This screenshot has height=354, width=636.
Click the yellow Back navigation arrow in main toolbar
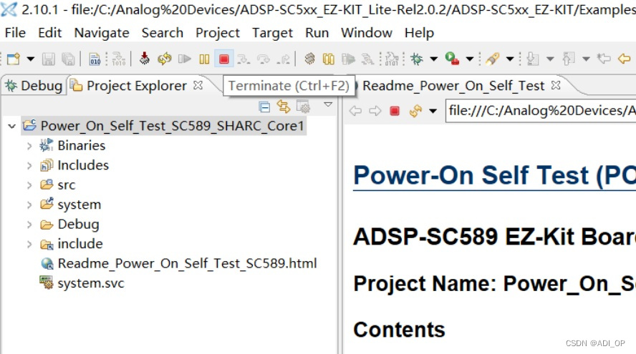(625, 59)
